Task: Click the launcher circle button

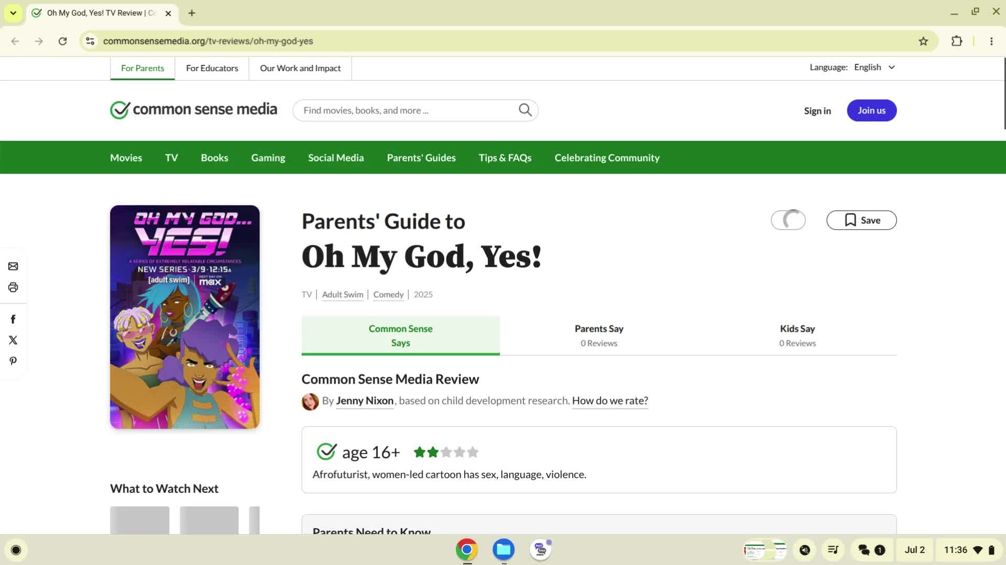Action: point(16,550)
